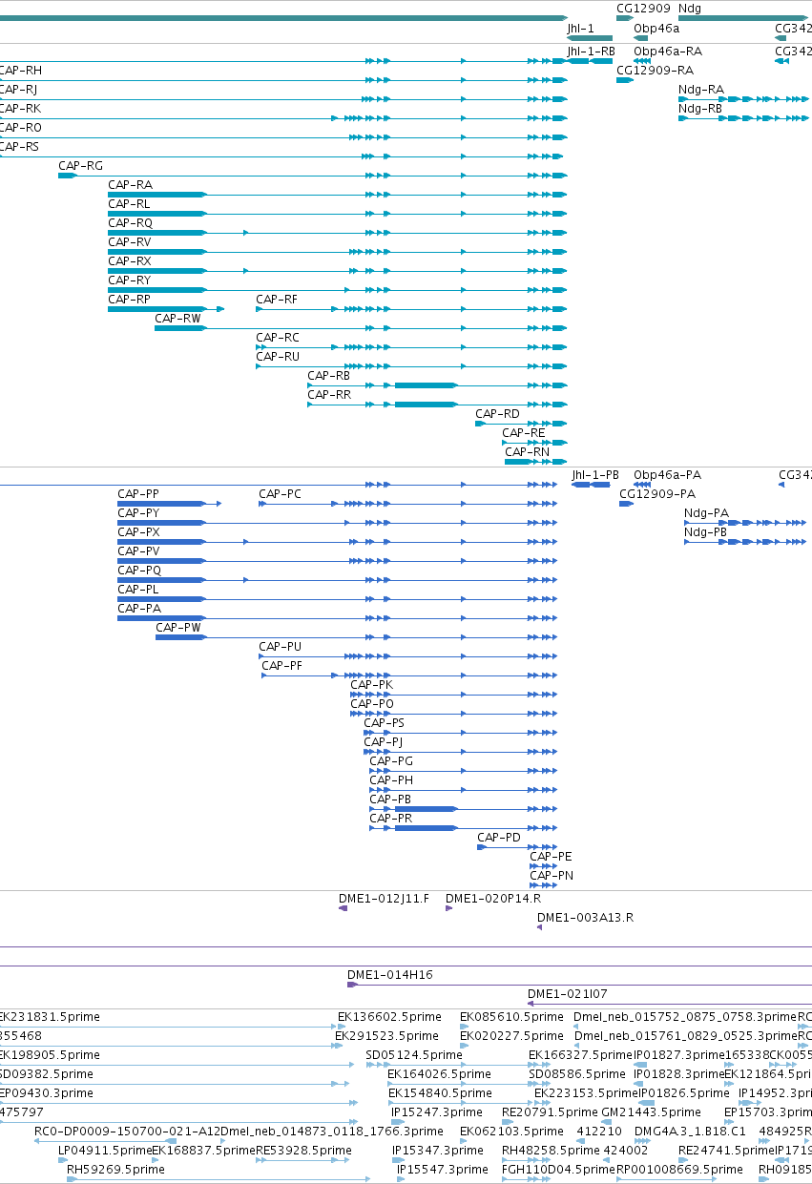Select transcript label CAP-RU

(278, 357)
